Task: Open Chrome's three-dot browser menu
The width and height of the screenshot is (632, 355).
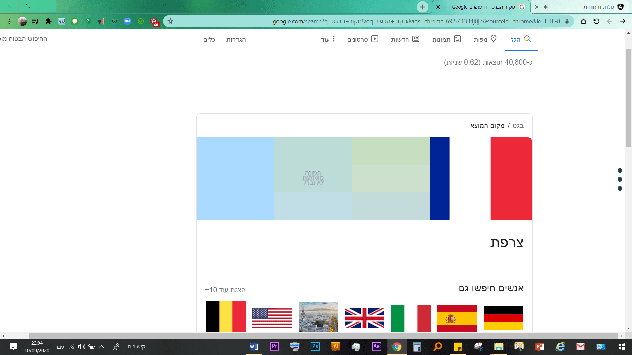Action: [9, 21]
